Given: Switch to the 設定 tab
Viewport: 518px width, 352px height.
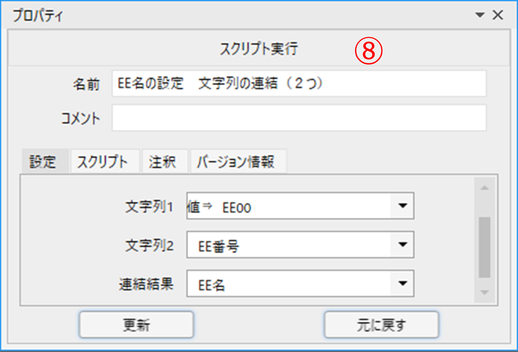Looking at the screenshot, I should point(43,162).
